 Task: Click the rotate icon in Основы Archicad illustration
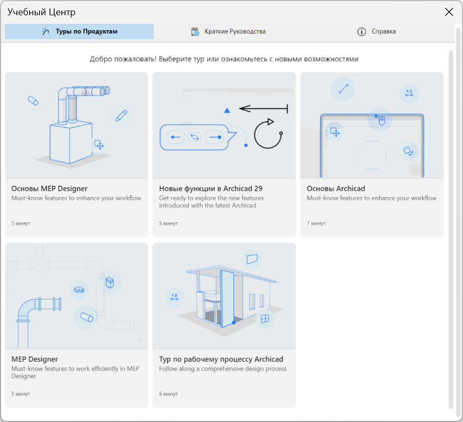point(407,151)
